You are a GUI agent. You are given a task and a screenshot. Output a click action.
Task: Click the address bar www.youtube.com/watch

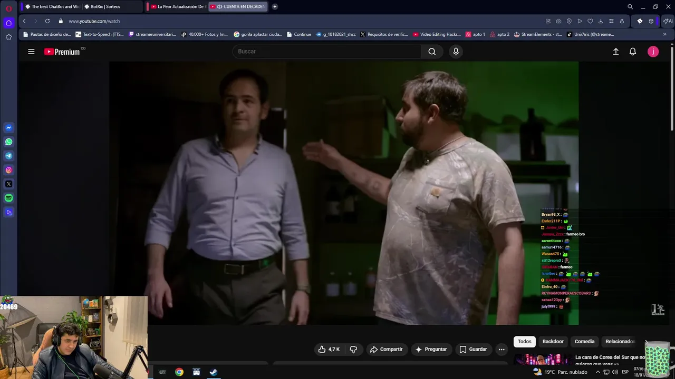click(94, 21)
